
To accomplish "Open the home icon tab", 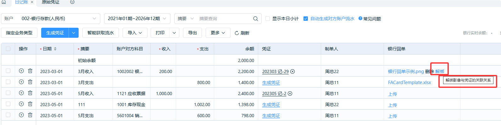I will click(4, 2).
